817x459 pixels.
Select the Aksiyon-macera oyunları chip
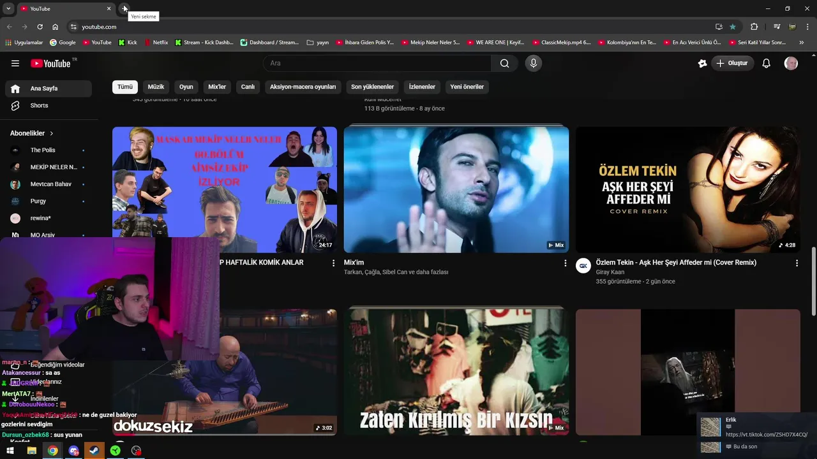303,87
